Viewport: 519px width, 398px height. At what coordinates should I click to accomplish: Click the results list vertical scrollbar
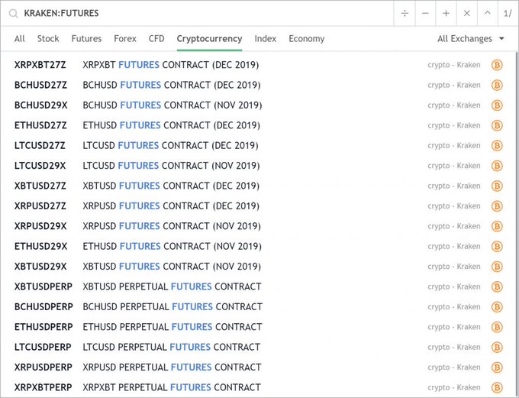[x=517, y=225]
